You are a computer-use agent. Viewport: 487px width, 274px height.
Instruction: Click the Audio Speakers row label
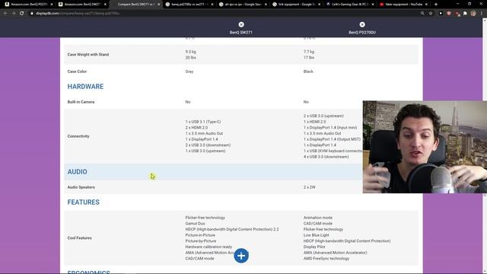[x=81, y=187]
